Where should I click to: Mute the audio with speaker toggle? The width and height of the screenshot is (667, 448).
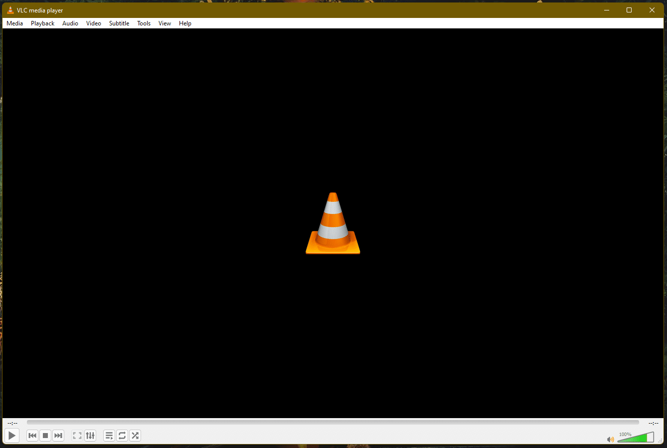pyautogui.click(x=610, y=439)
